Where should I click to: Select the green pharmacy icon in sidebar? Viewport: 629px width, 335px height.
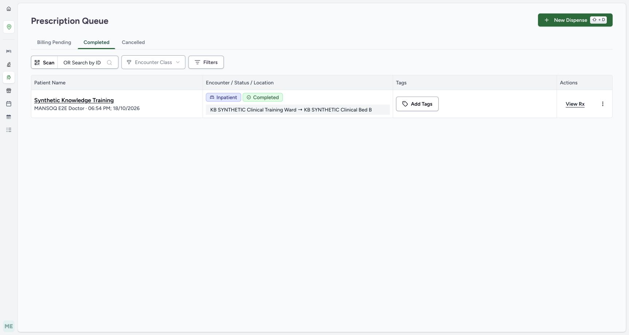[x=9, y=77]
